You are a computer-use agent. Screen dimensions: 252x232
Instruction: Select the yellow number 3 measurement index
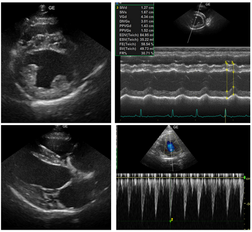click(x=117, y=8)
